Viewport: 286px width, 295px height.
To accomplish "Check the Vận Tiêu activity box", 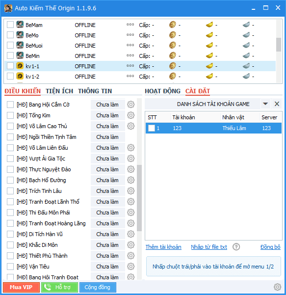I will point(10,267).
